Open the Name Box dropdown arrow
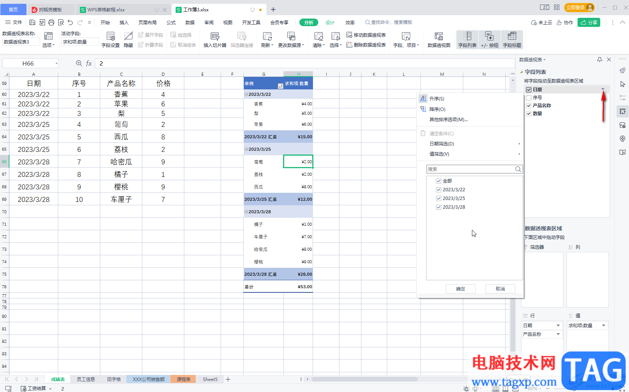Viewport: 629px width, 392px height. click(x=56, y=63)
